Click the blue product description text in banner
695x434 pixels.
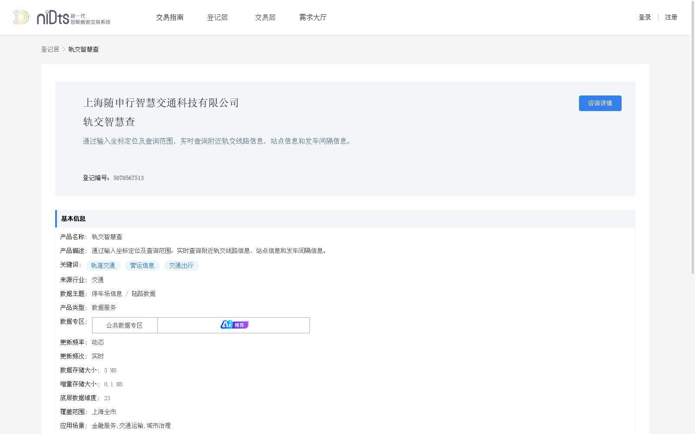pos(217,141)
